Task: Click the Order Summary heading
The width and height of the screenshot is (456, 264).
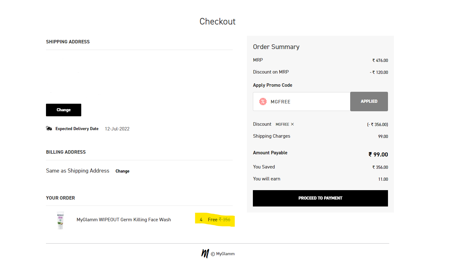Action: click(276, 47)
